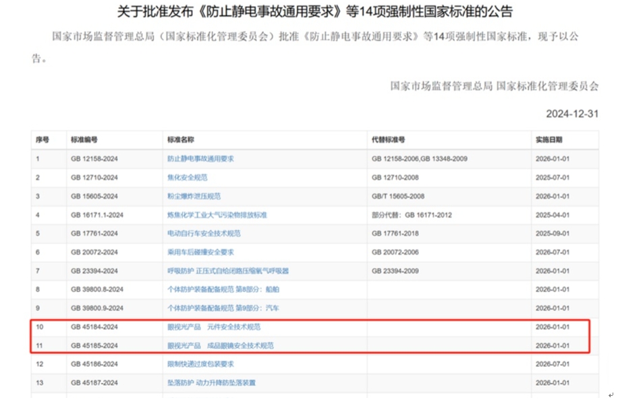Viewport: 618px width, 406px height.
Task: Click the 2025-04-01 implementation date cell
Action: pyautogui.click(x=553, y=215)
